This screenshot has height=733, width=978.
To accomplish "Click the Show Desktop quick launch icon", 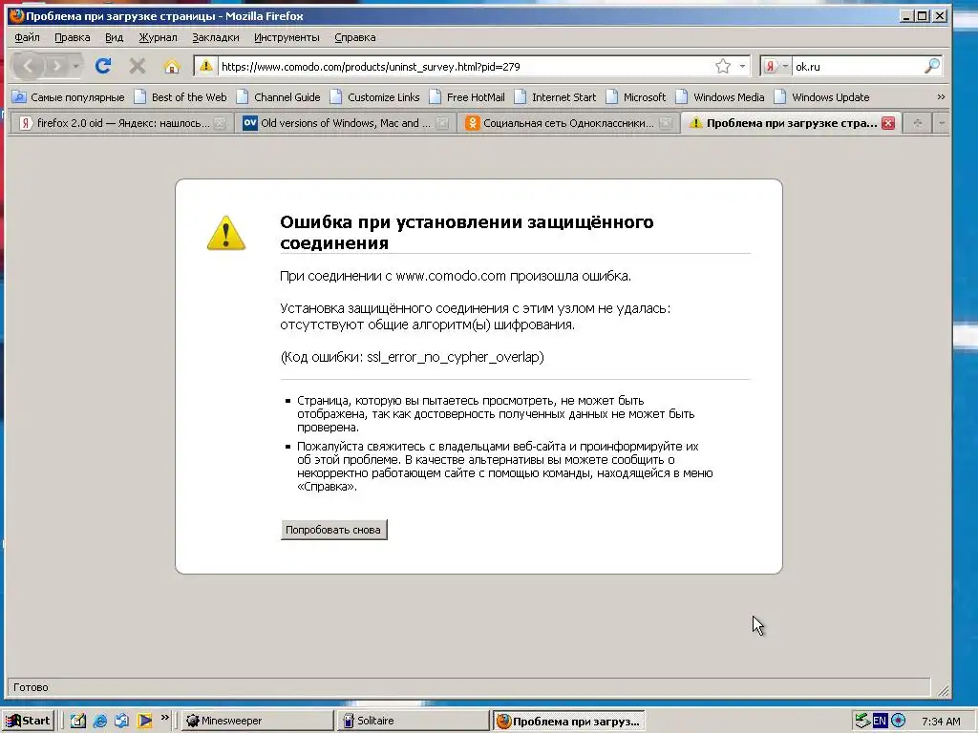I will click(78, 721).
